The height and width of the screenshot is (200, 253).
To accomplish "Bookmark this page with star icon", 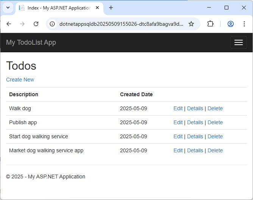I will [191, 24].
